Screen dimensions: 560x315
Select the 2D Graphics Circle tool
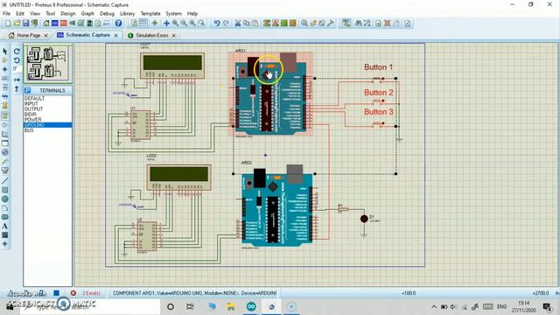point(5,199)
